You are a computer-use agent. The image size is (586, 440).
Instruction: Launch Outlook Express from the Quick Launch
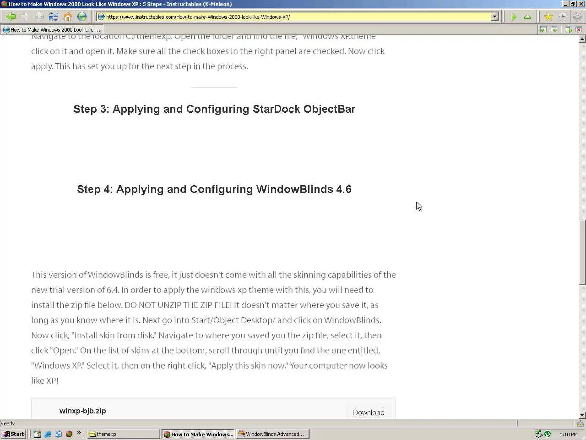tap(59, 434)
